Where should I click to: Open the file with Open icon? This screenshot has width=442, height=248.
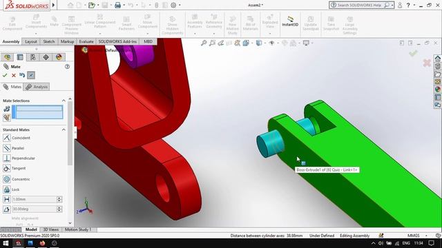91,5
